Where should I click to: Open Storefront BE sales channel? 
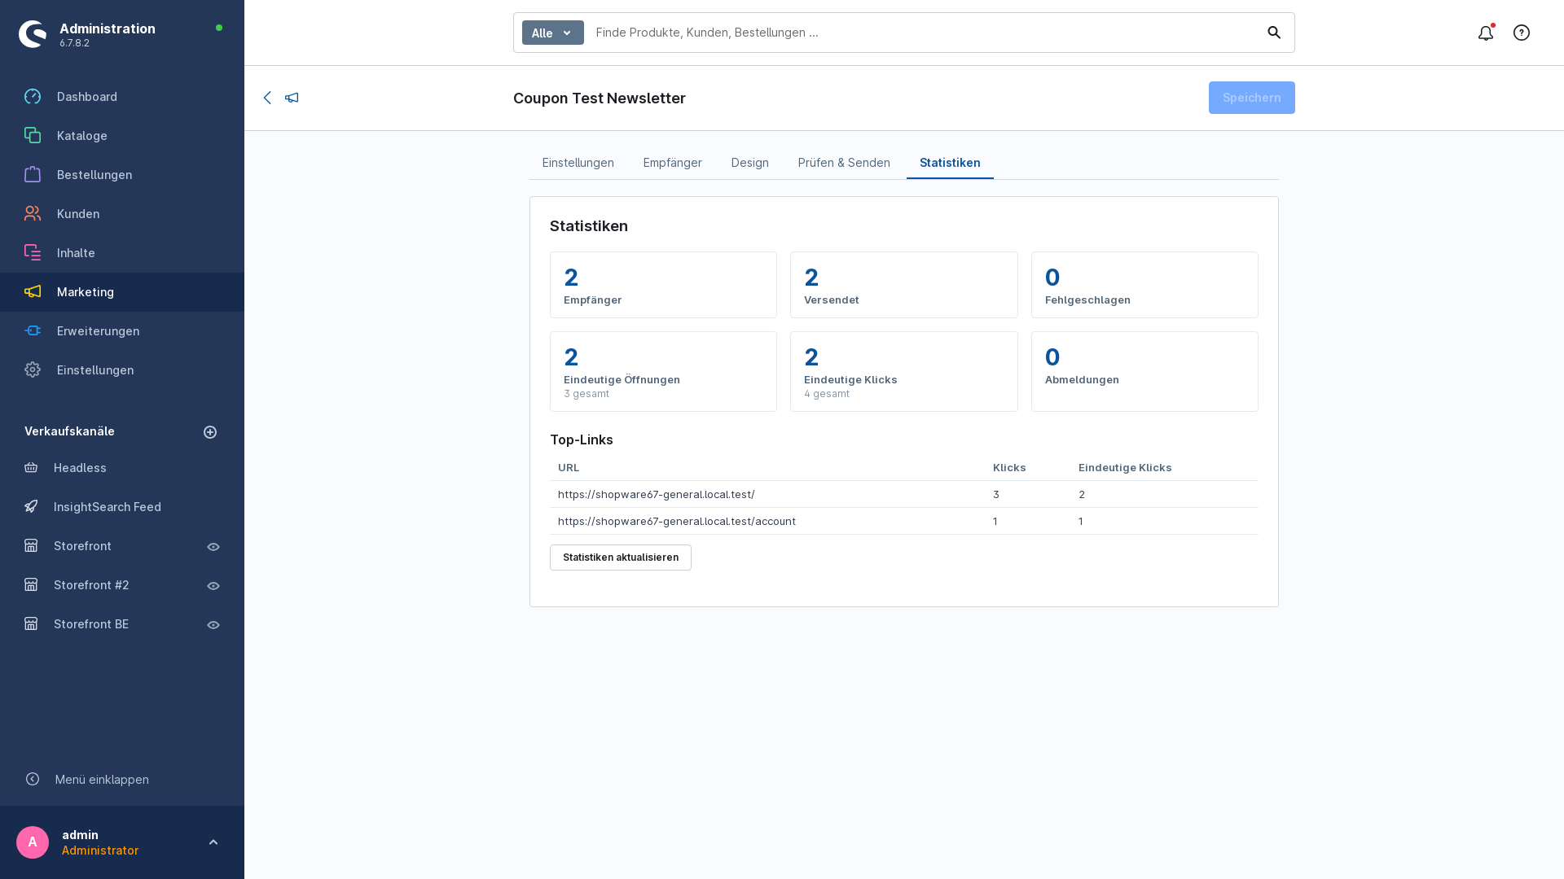pos(91,624)
